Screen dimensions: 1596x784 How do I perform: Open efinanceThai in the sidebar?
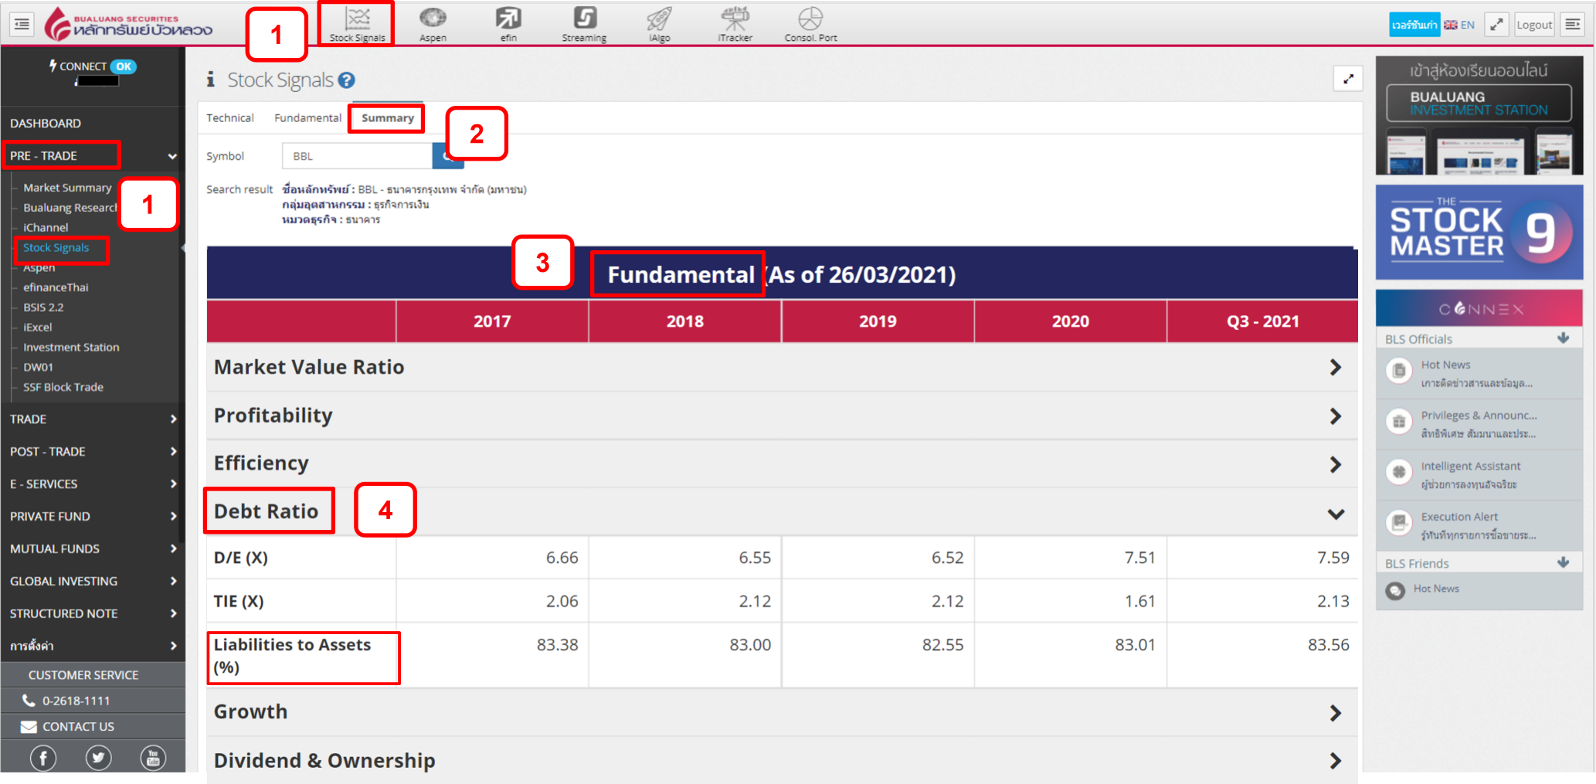tap(56, 287)
